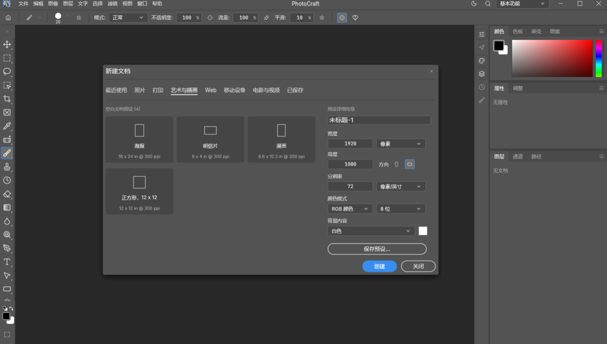The image size is (607, 344).
Task: Switch to the 通道 tab
Action: coord(517,157)
